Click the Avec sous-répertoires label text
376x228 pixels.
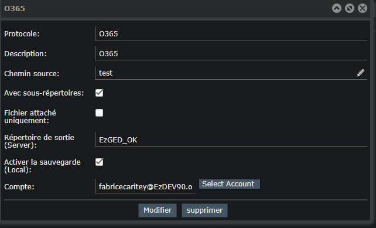pyautogui.click(x=44, y=93)
